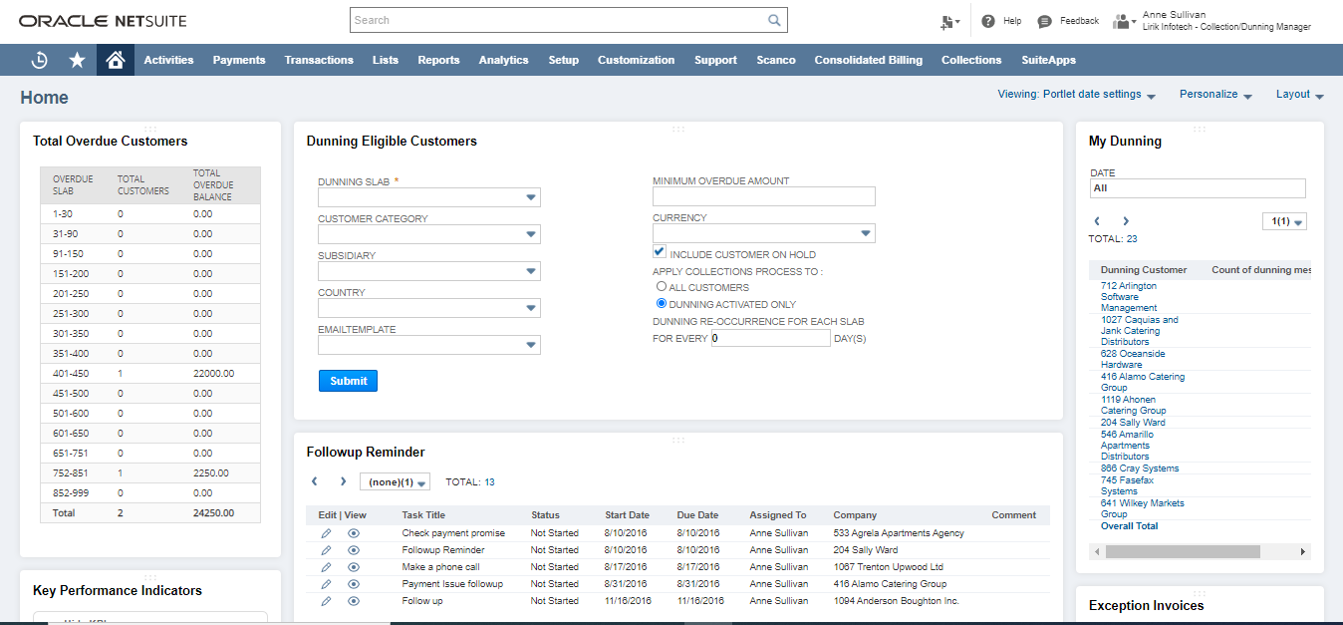Image resolution: width=1343 pixels, height=625 pixels.
Task: Edit the Make a phone call task
Action: [326, 567]
